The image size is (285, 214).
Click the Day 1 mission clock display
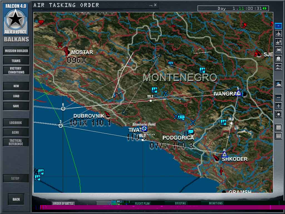pos(233,8)
